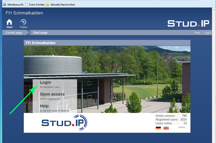Open the Meistbesucht bookmark icon
The height and width of the screenshot is (143, 216).
coord(5,5)
